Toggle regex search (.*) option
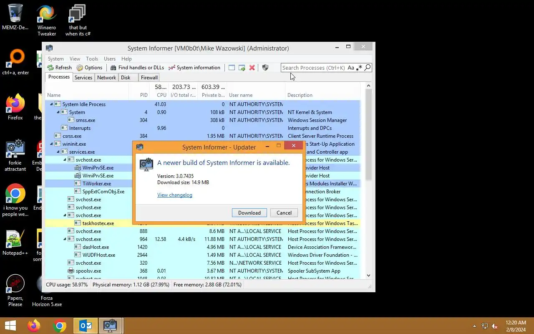 click(359, 68)
